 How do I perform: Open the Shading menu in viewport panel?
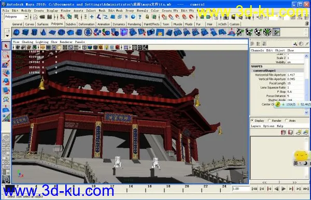(27, 42)
